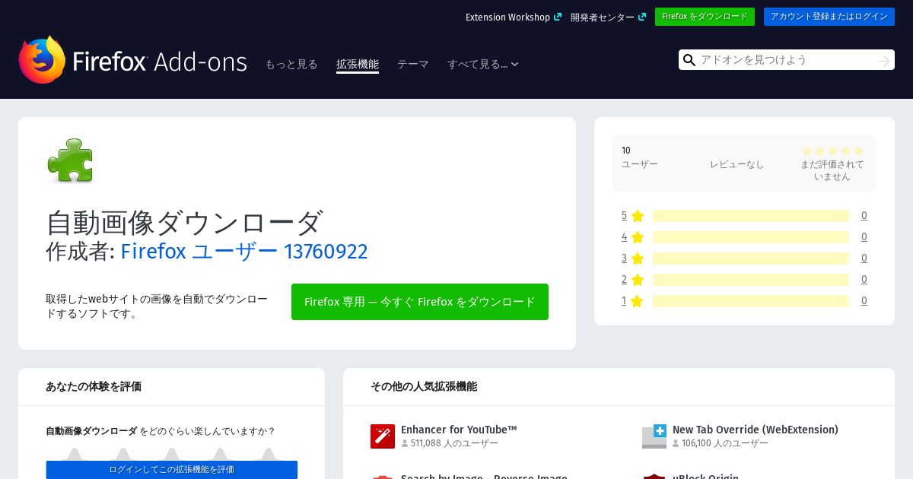
Task: Click the magnifier search icon
Action: coord(689,60)
